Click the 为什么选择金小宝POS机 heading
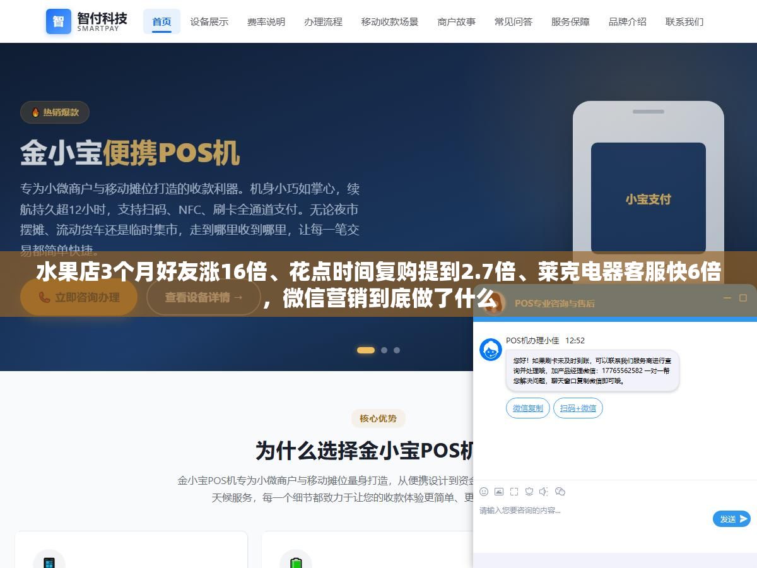This screenshot has height=568, width=757. [x=366, y=451]
